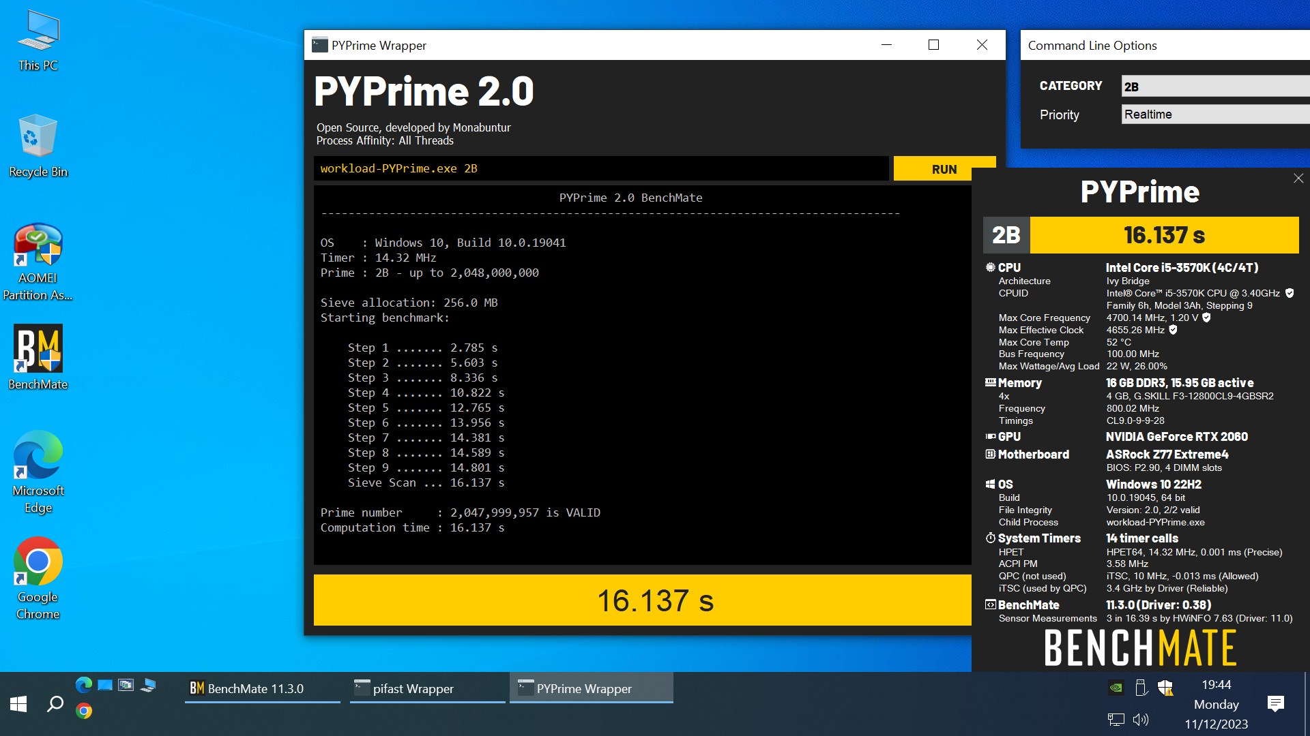Image resolution: width=1310 pixels, height=736 pixels.
Task: Open Windows Security tray icon
Action: [x=1165, y=688]
